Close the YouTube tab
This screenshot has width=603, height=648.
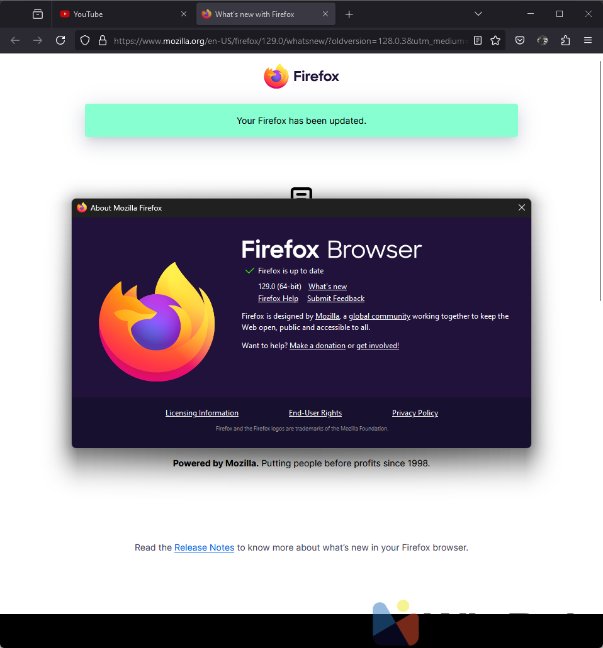(x=184, y=14)
